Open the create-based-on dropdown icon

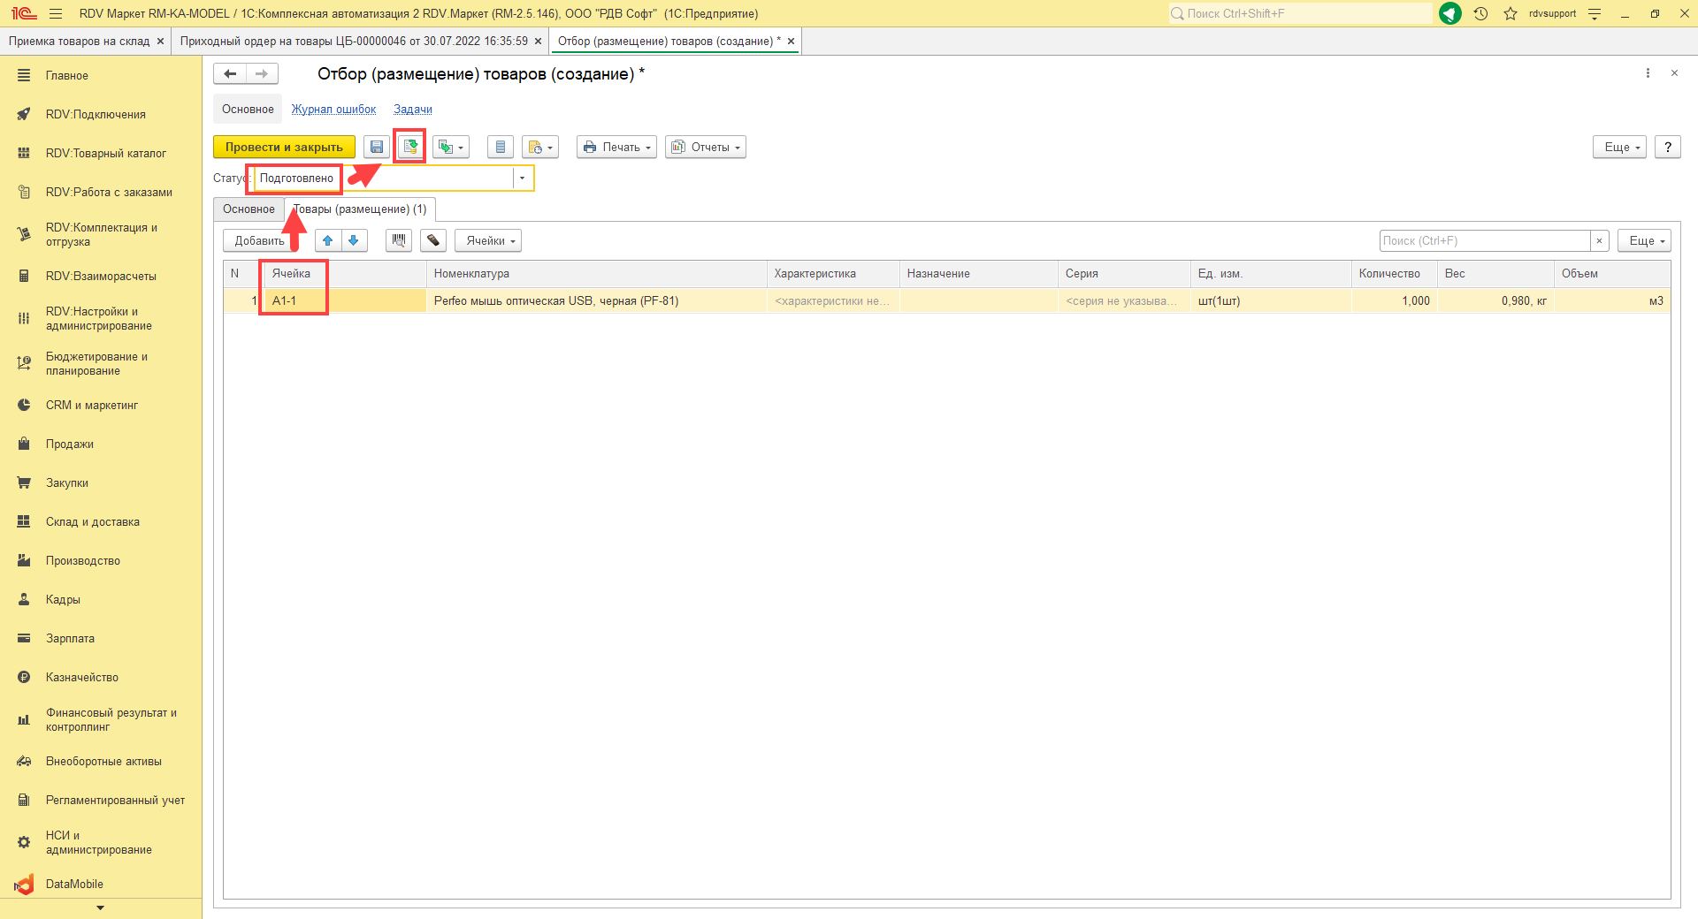click(451, 147)
